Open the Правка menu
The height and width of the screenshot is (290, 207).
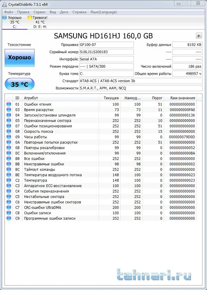pos(23,12)
